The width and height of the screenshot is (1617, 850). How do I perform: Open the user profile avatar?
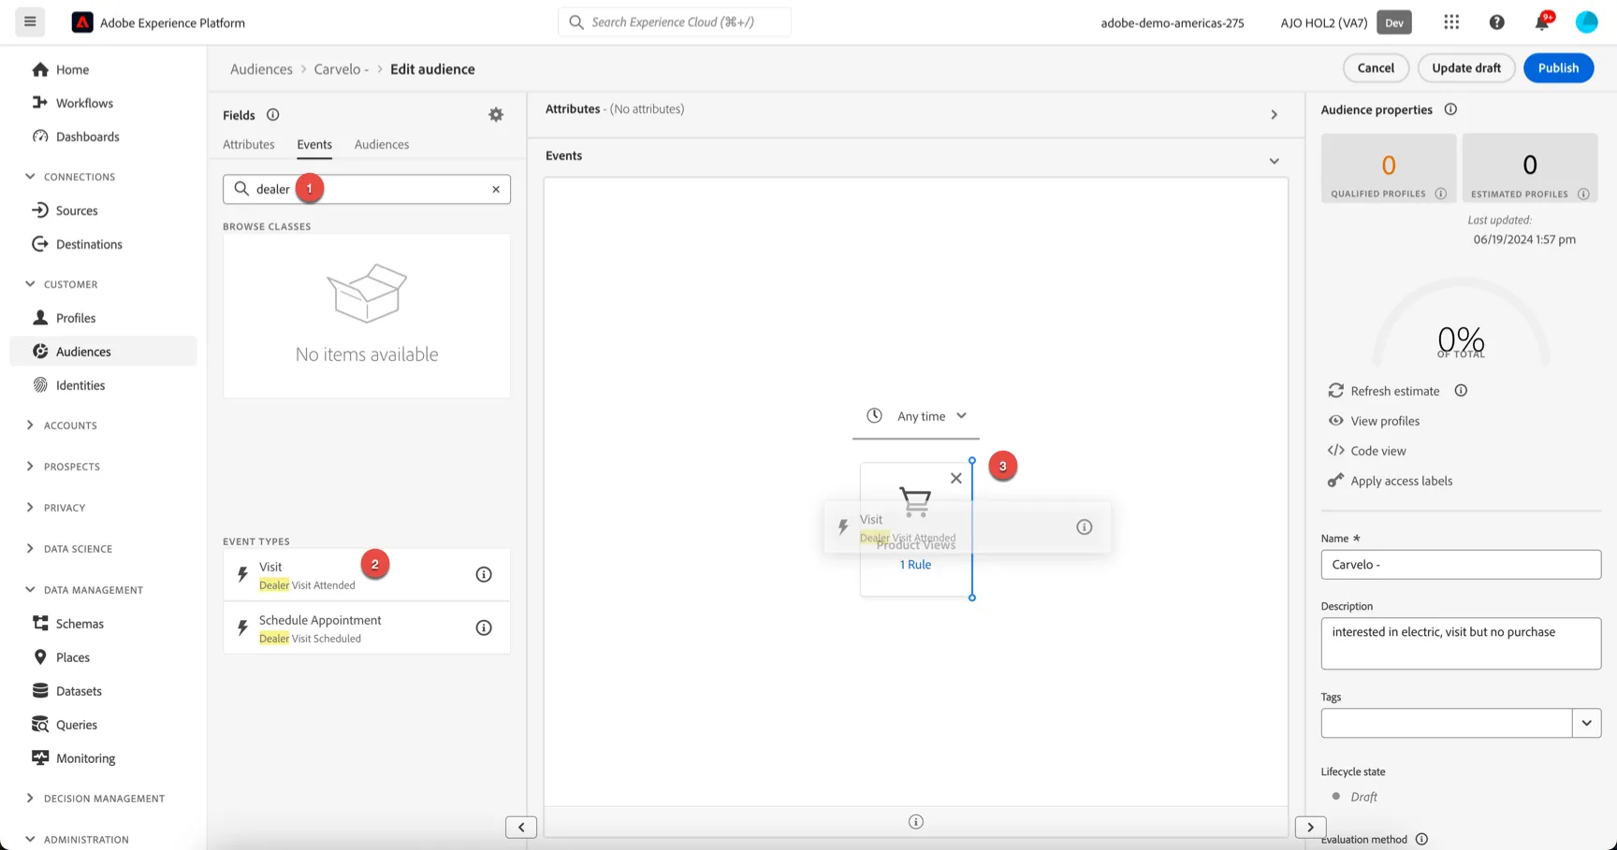point(1586,22)
